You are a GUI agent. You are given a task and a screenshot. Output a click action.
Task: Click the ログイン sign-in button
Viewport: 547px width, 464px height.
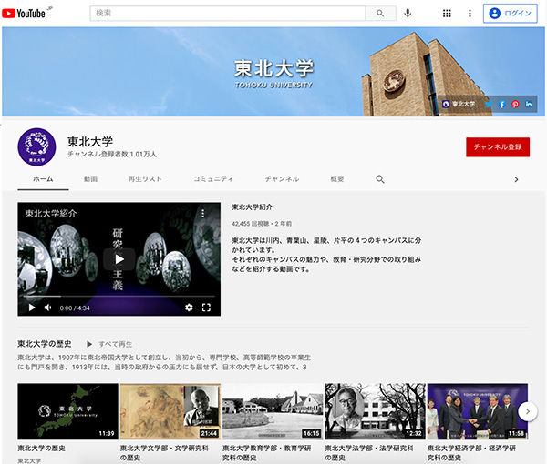pyautogui.click(x=510, y=14)
